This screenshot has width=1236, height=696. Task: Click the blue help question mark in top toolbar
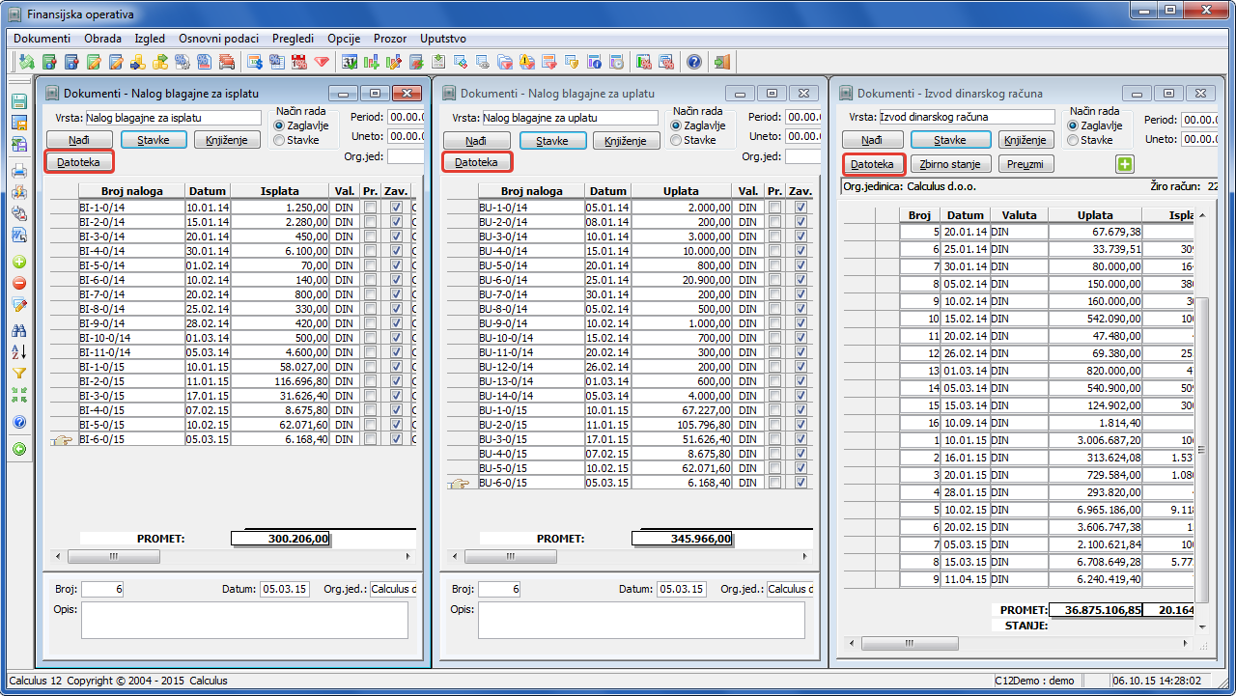click(693, 62)
